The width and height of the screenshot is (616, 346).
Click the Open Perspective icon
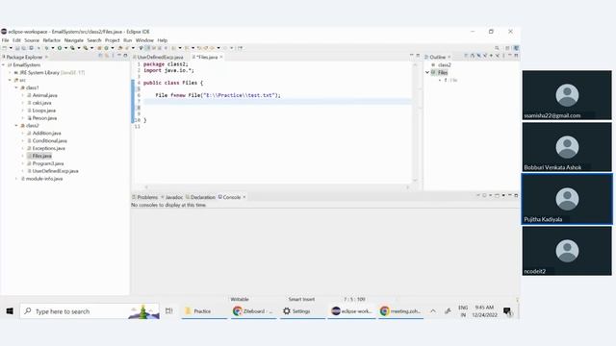(507, 48)
